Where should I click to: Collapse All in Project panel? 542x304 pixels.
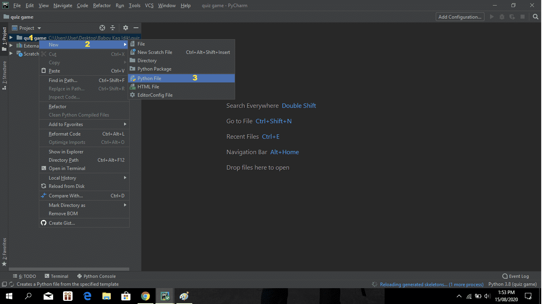click(112, 28)
